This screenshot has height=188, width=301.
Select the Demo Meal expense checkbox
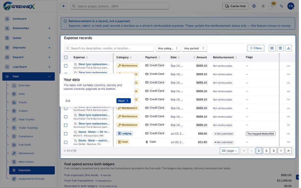pyautogui.click(x=66, y=142)
